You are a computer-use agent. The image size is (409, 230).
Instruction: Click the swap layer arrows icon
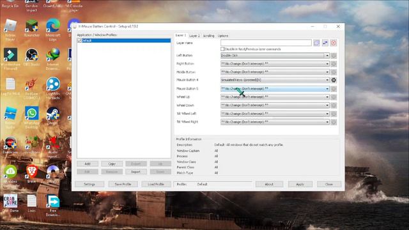325,43
